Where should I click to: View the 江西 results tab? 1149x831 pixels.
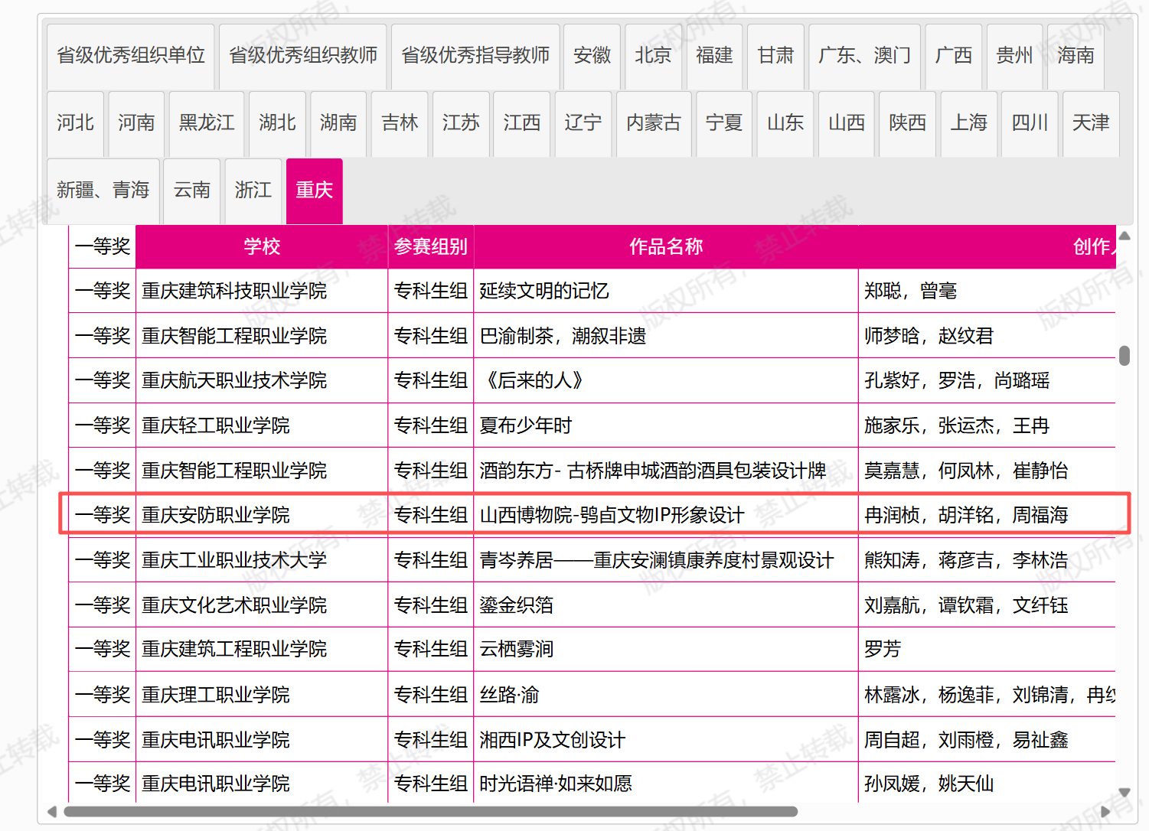(x=522, y=123)
